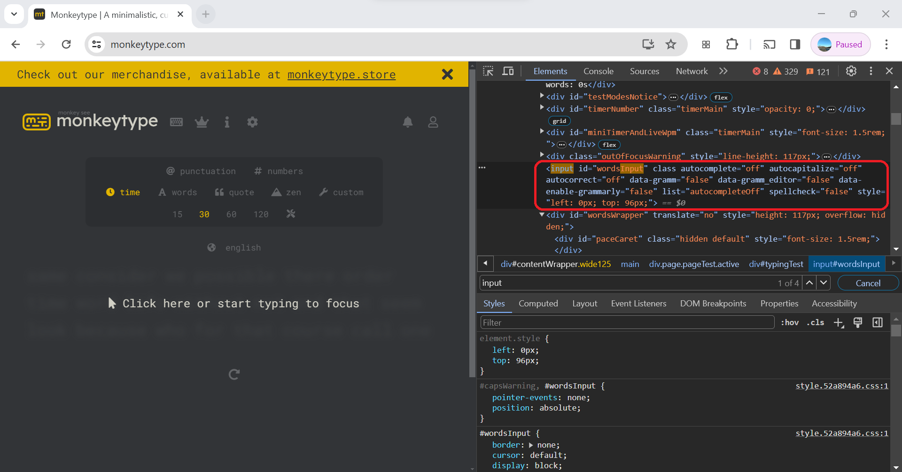Open the Layout tab
Image resolution: width=902 pixels, height=472 pixels.
click(585, 304)
